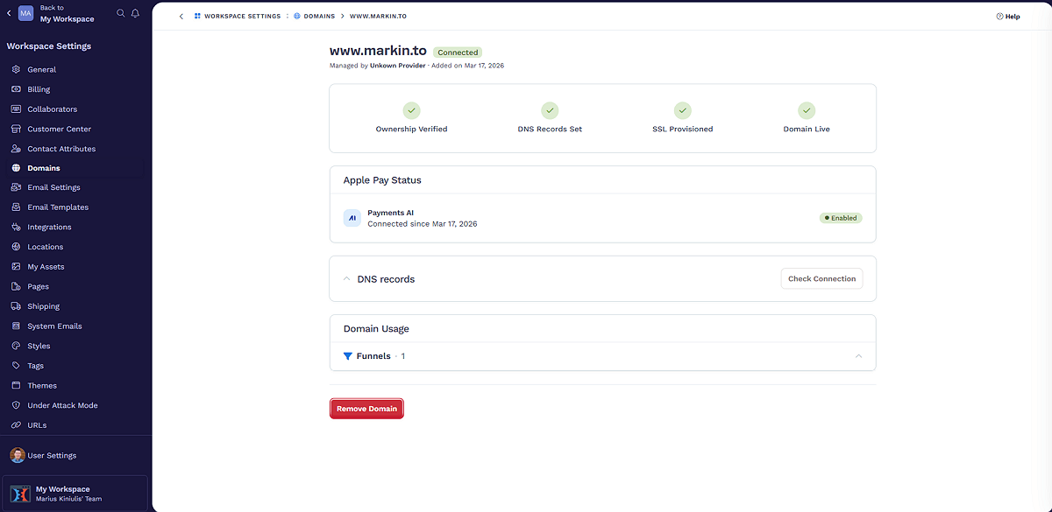
Task: Open the notifications bell icon
Action: tap(135, 13)
